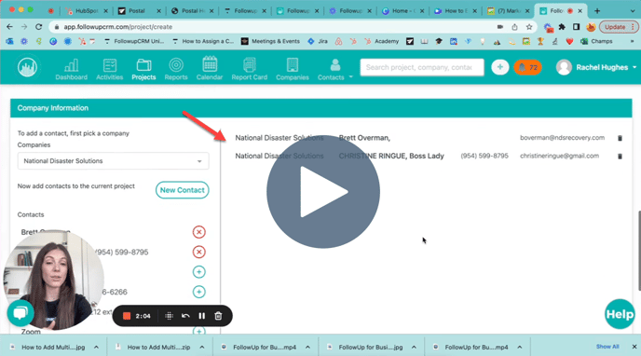This screenshot has width=641, height=356.
Task: Open the Champs bookmark
Action: pyautogui.click(x=597, y=41)
